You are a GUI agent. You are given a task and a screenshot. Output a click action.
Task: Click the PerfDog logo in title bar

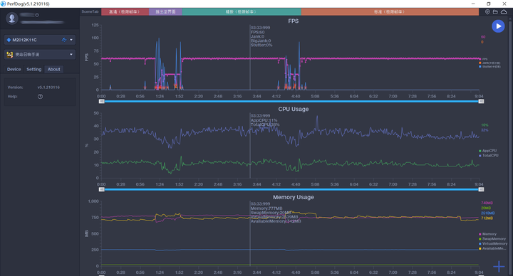pos(4,4)
